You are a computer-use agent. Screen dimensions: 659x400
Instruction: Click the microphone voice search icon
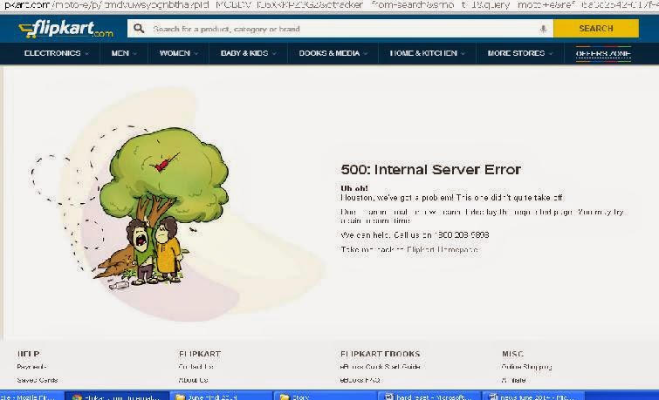tap(543, 29)
